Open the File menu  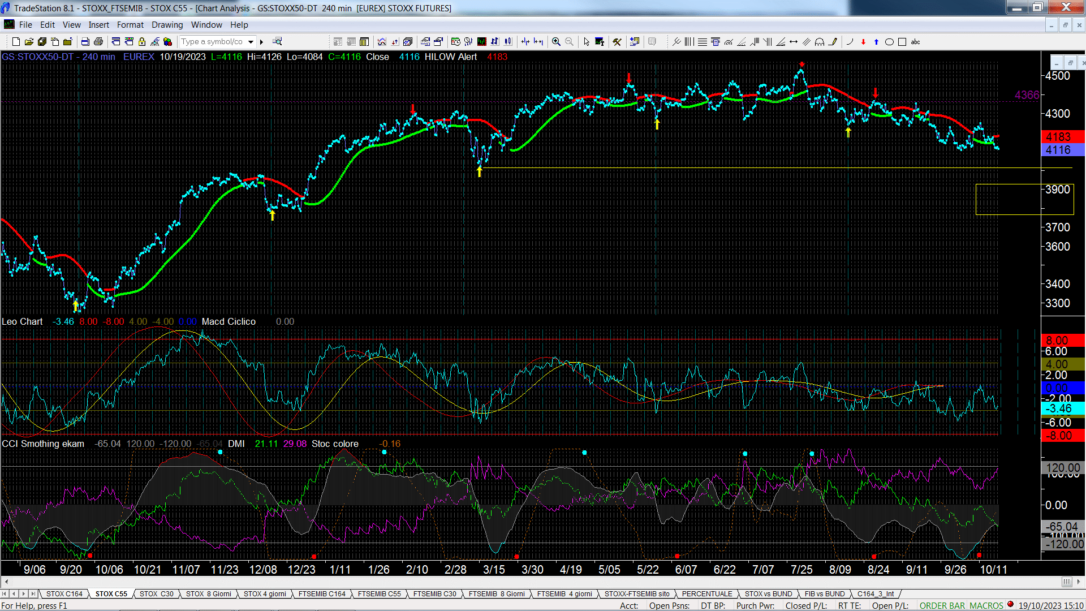[25, 25]
